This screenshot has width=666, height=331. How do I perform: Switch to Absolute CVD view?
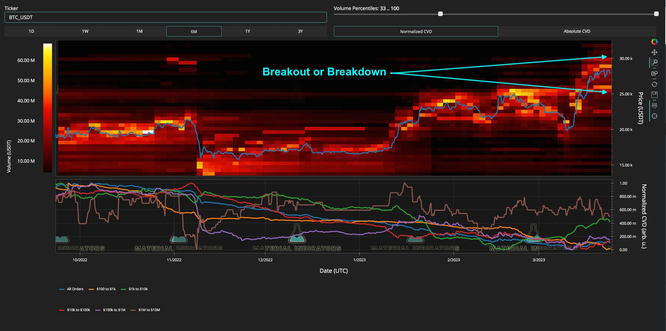click(x=577, y=31)
